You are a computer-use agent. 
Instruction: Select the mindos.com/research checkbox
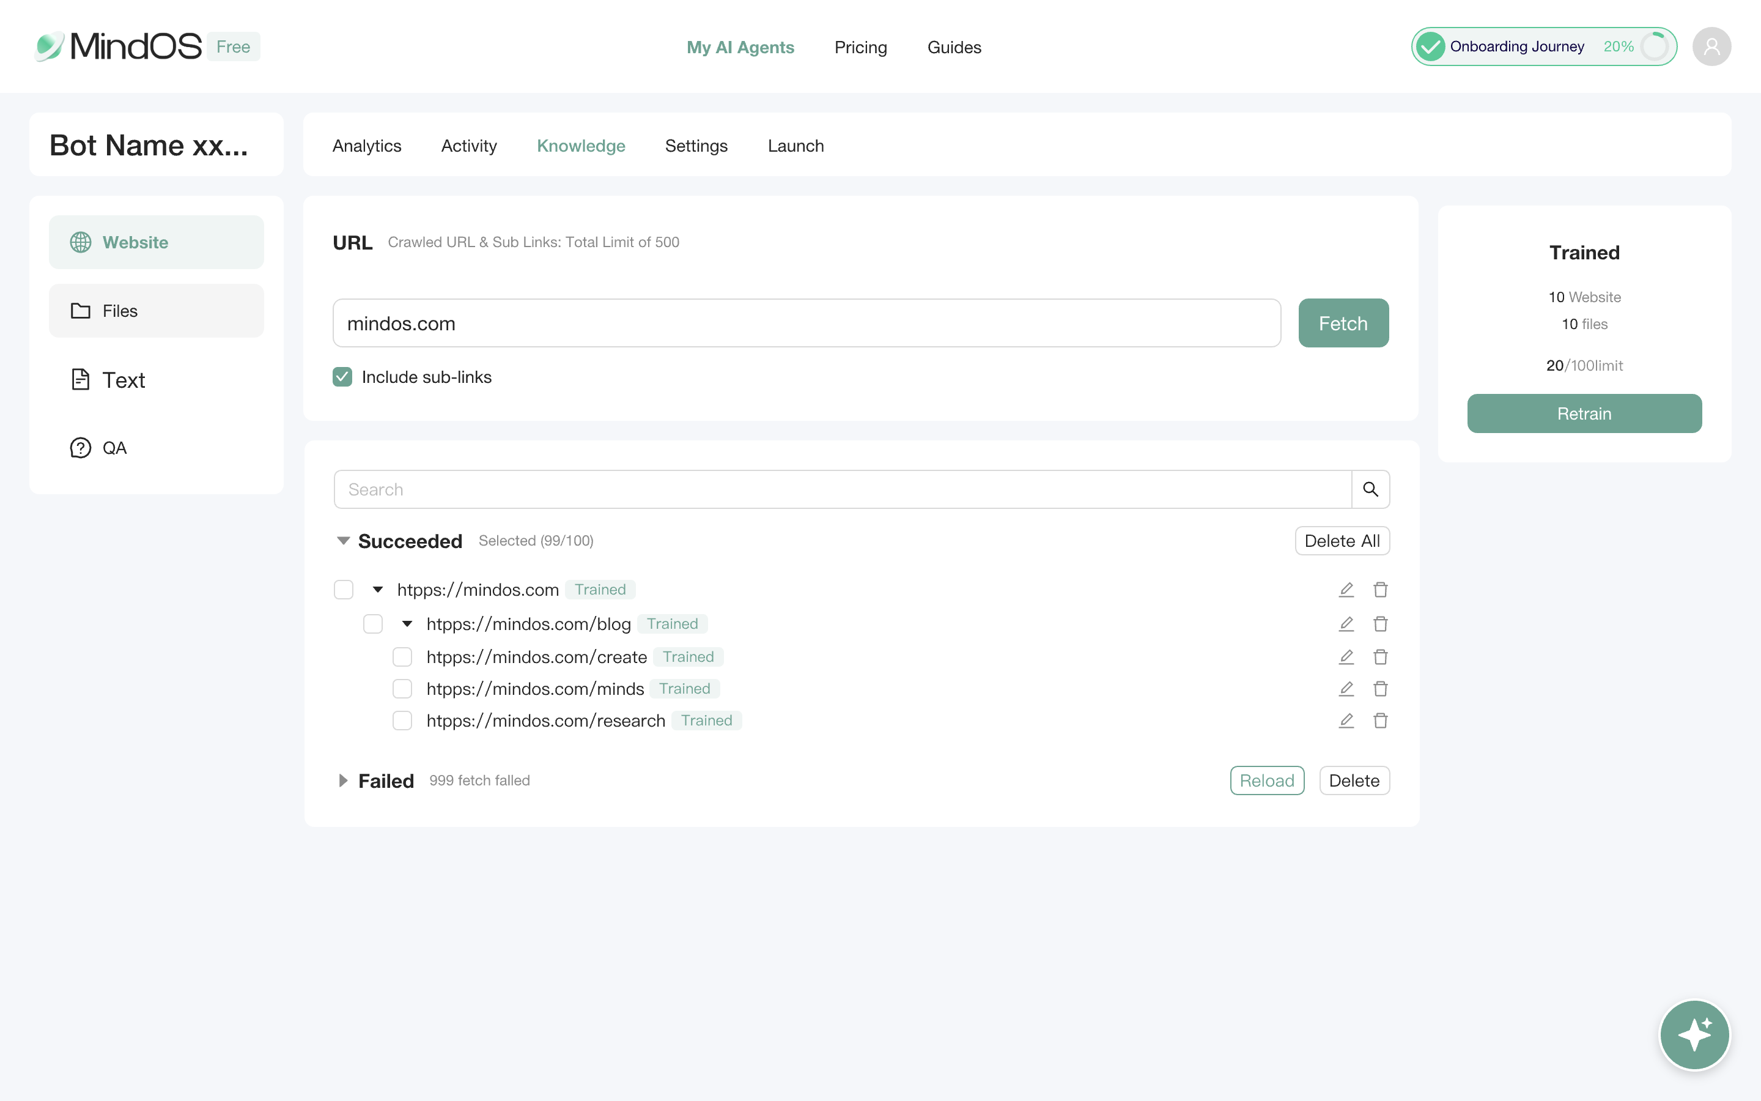(x=402, y=721)
